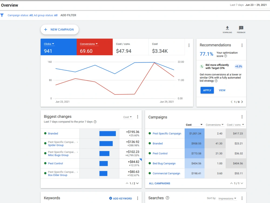Screen dimensions: 270x203
Task: Click the New Campaign button
Action: (60, 30)
